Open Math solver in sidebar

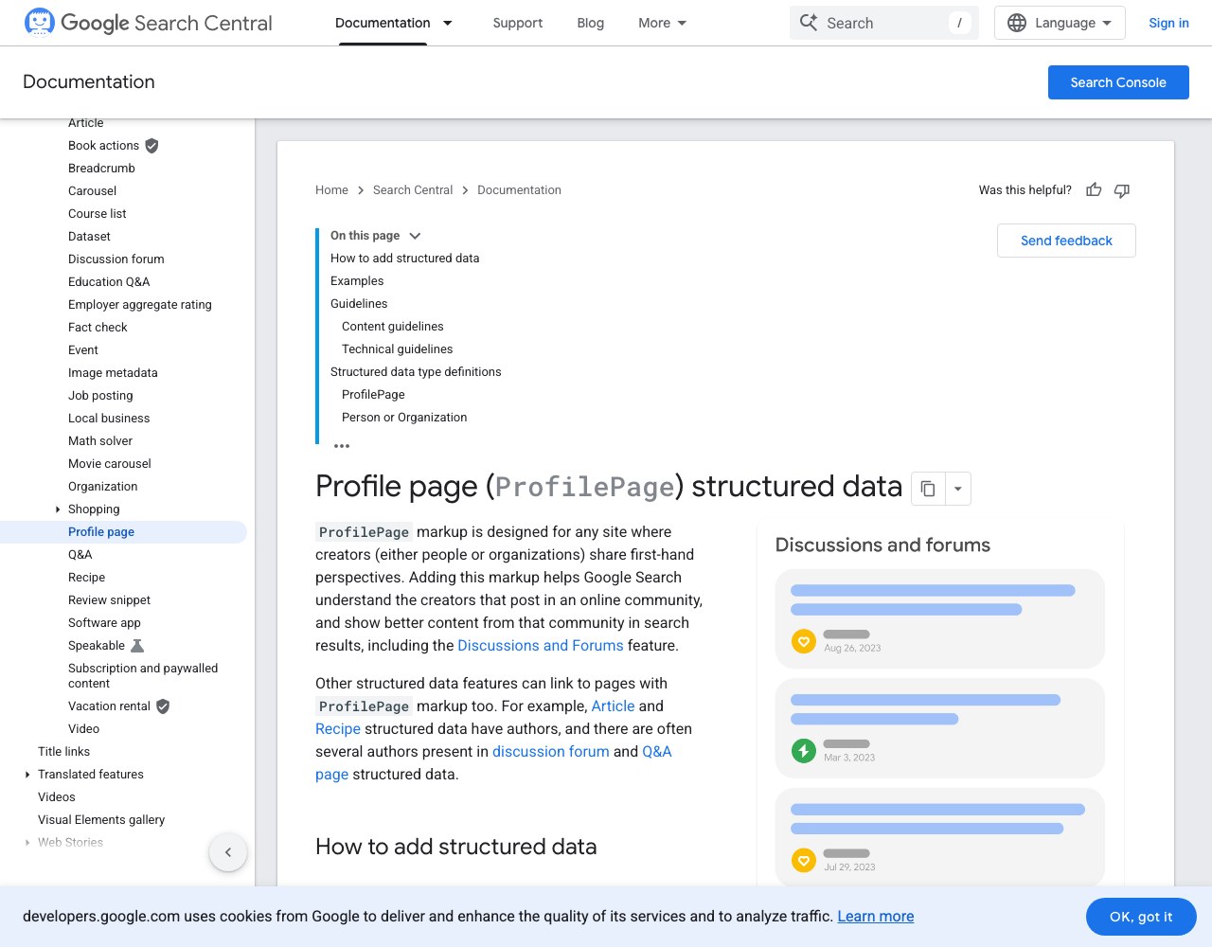pos(100,441)
